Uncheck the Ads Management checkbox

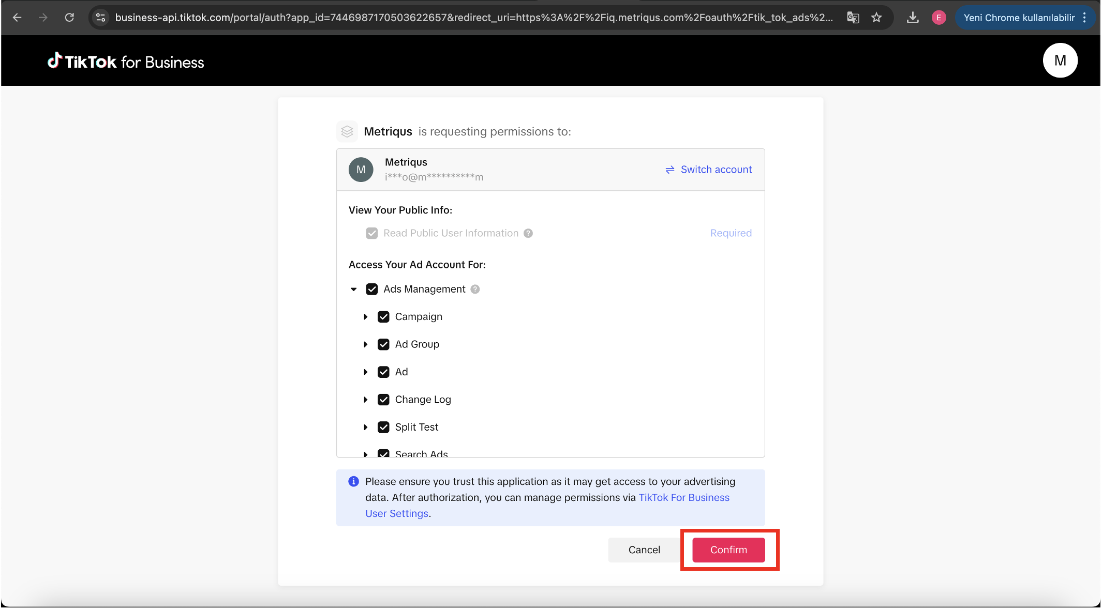[x=371, y=289]
